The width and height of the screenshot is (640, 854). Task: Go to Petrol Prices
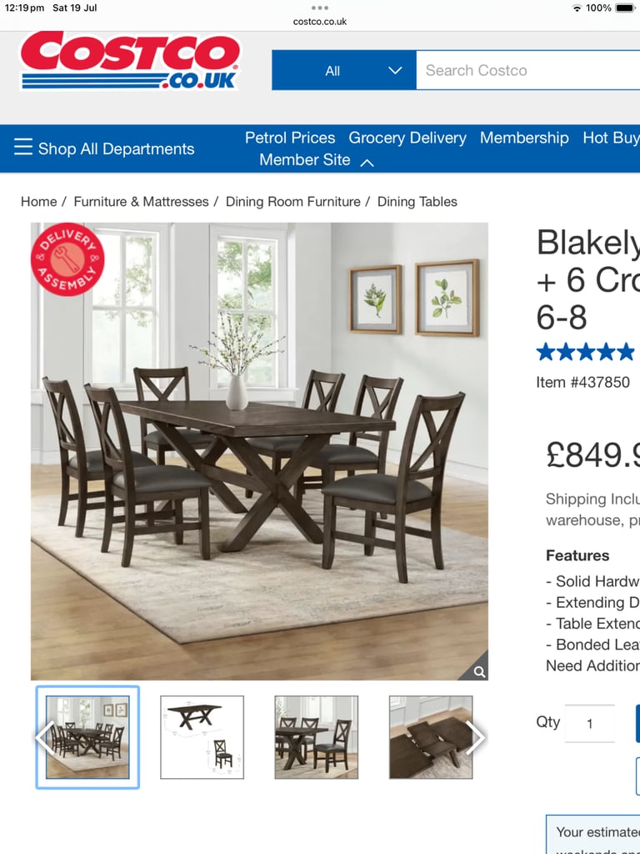point(290,138)
